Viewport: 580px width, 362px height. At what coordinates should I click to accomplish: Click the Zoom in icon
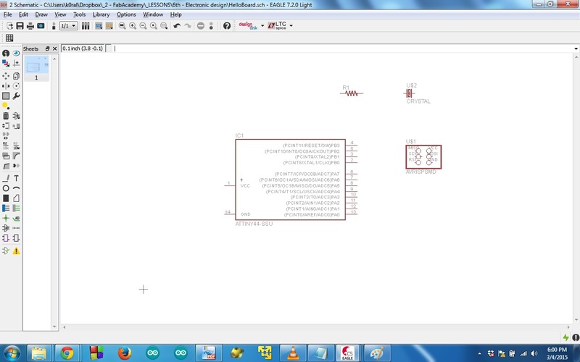(133, 26)
